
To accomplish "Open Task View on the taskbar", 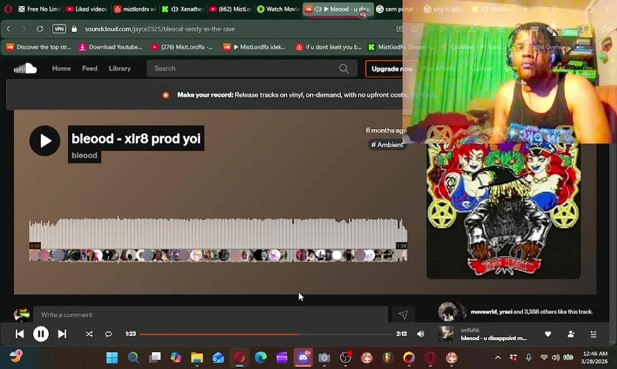I will [x=155, y=358].
